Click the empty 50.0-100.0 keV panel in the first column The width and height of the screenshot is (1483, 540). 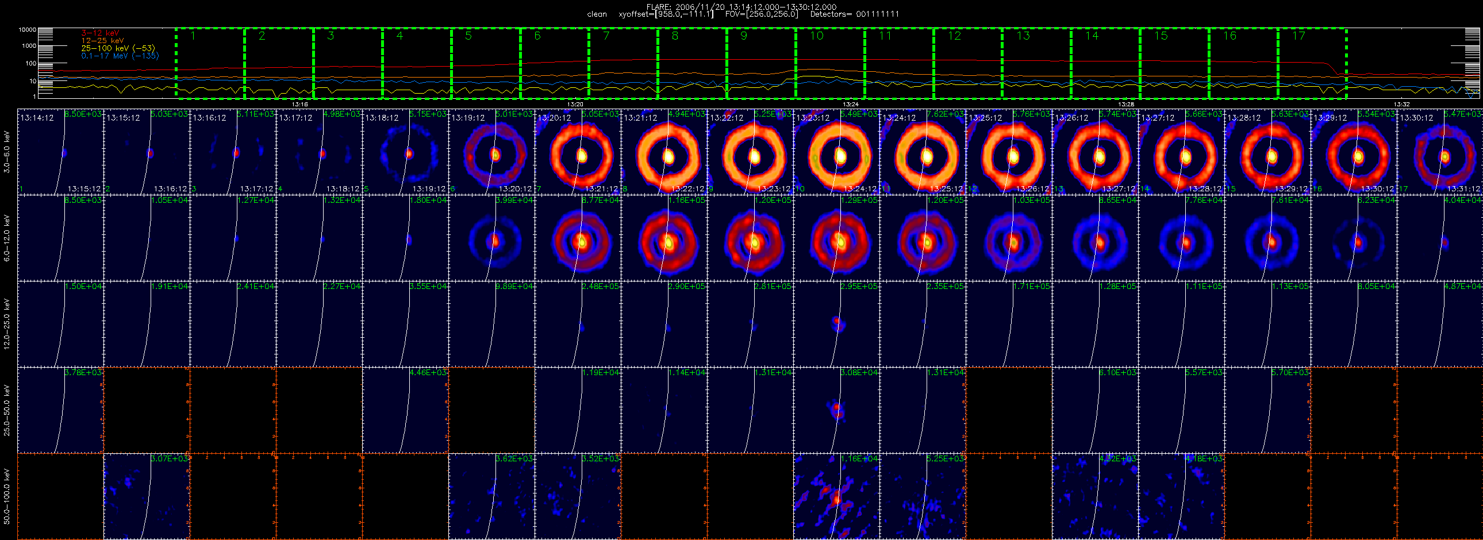[61, 496]
